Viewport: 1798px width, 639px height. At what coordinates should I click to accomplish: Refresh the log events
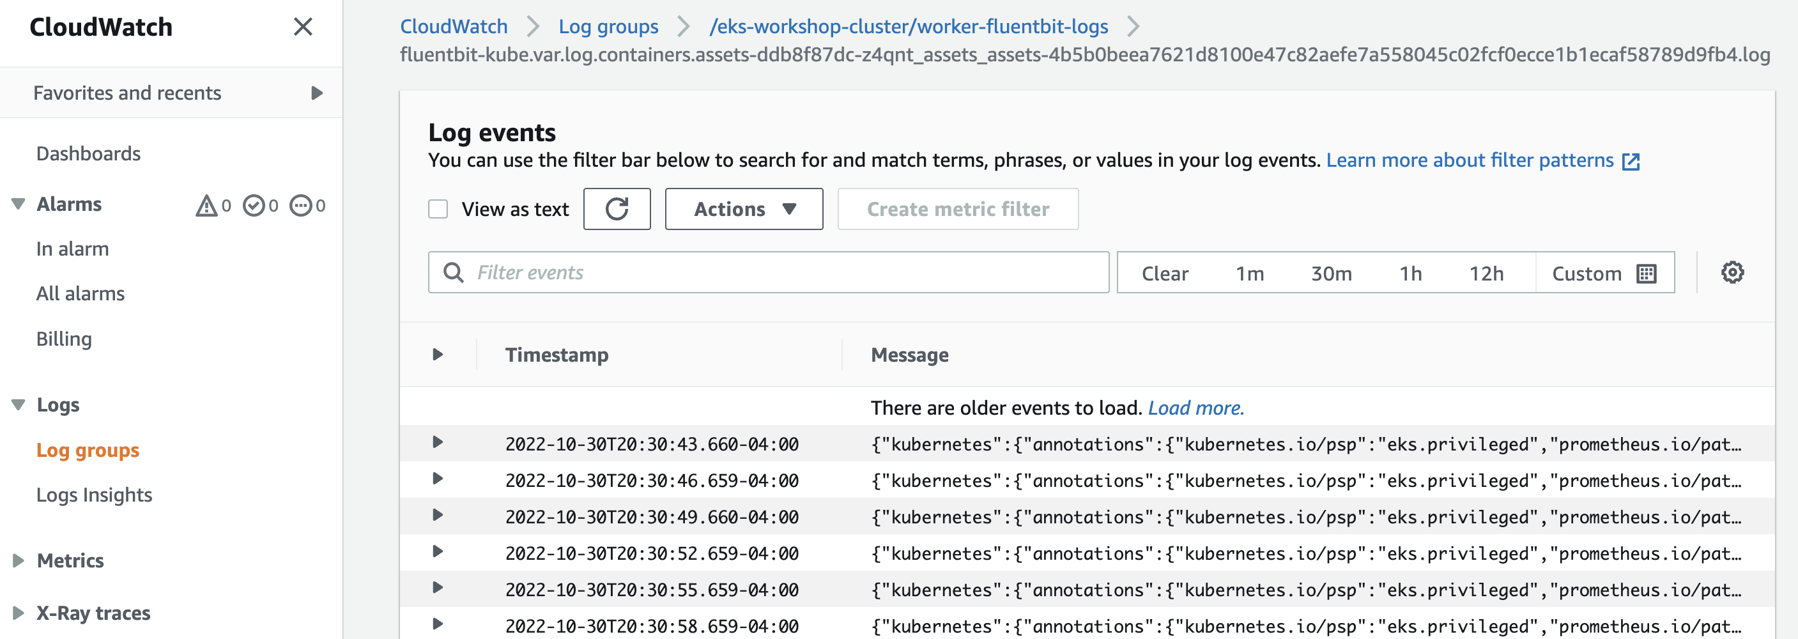click(617, 209)
